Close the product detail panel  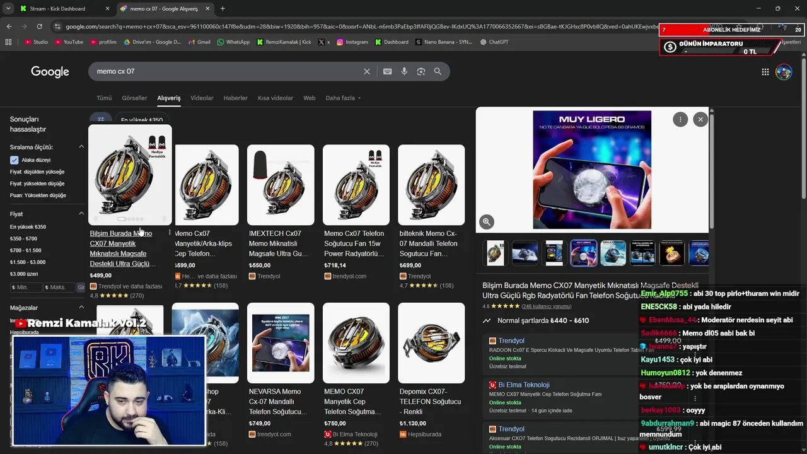coord(700,119)
